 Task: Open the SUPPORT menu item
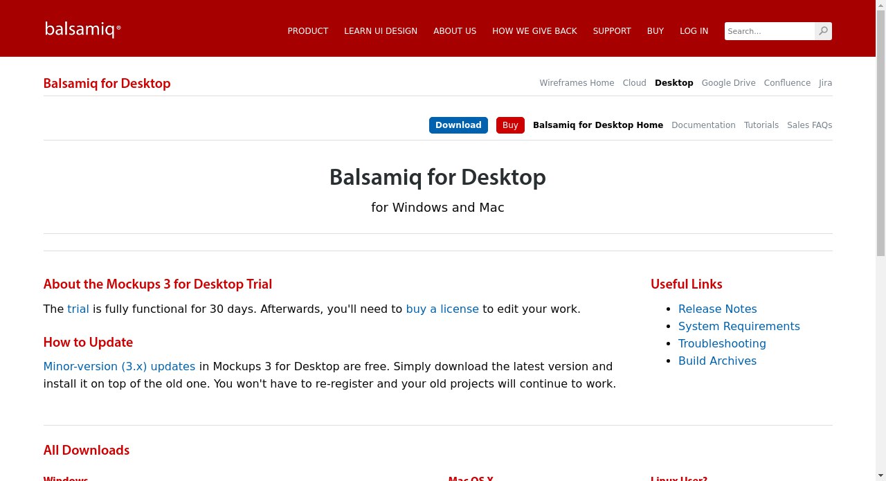click(612, 31)
